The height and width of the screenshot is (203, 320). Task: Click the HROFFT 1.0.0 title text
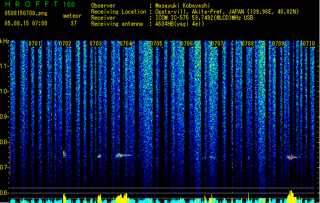point(40,4)
